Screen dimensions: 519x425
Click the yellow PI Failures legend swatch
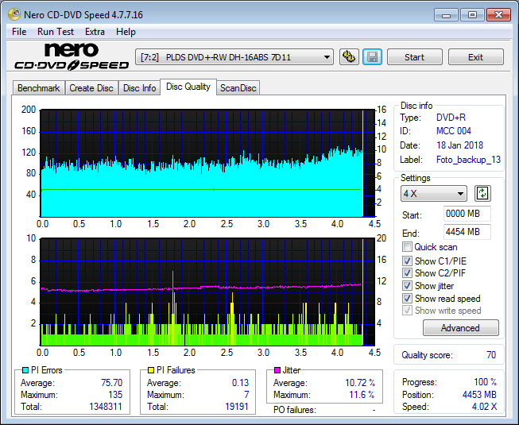click(151, 370)
